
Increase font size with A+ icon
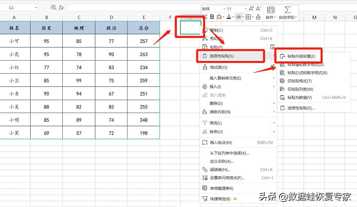pyautogui.click(x=251, y=9)
